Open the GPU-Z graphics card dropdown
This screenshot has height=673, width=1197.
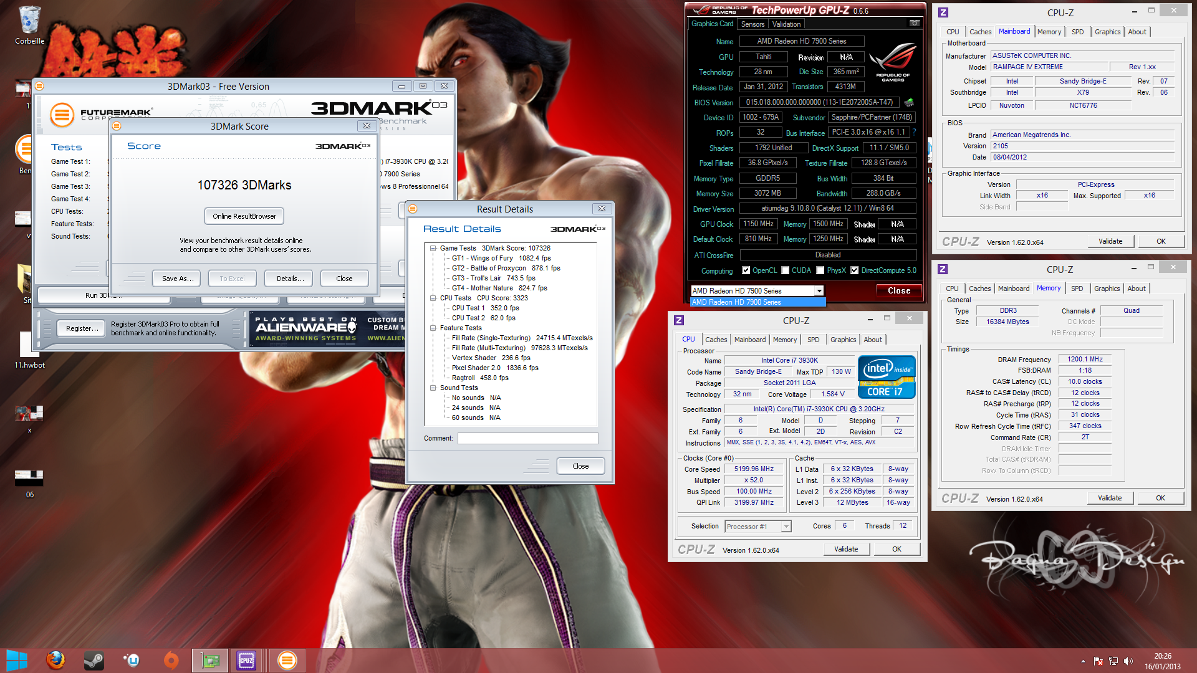819,291
